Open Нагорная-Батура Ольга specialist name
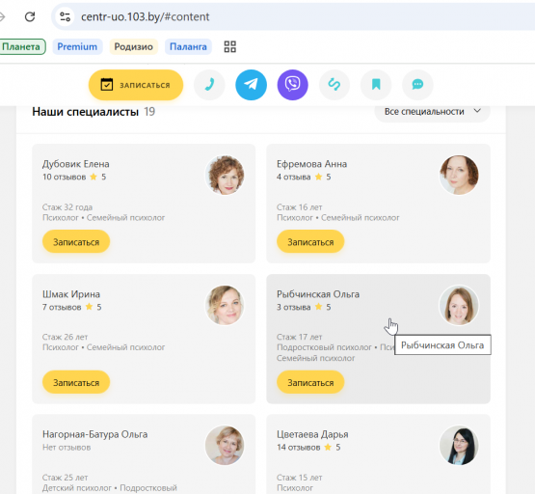Screen dimensions: 535x494 click(x=94, y=434)
